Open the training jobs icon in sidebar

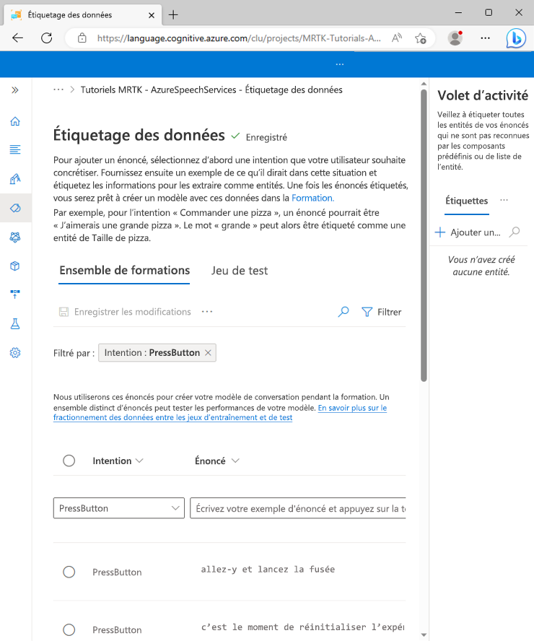[15, 237]
